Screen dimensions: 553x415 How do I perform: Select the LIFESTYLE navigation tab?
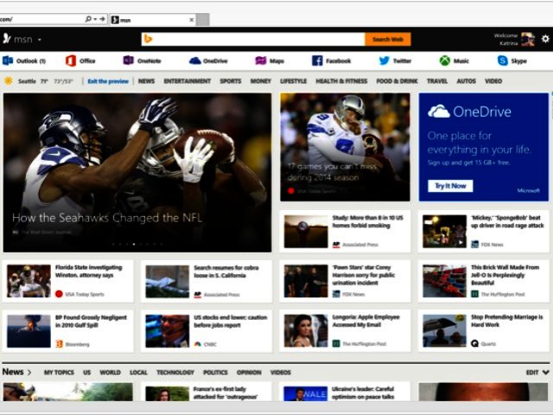coord(294,81)
